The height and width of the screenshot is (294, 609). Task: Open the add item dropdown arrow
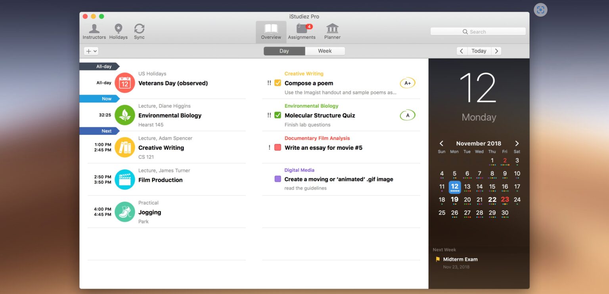95,51
